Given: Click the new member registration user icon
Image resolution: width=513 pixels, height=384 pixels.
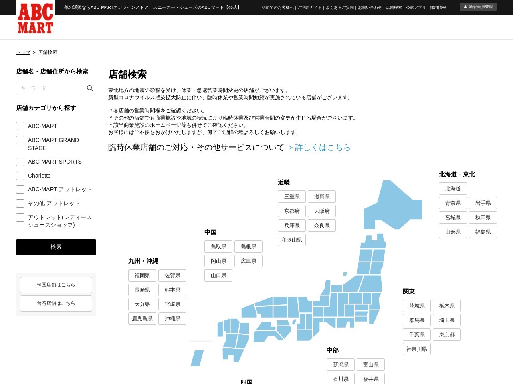Looking at the screenshot, I should [x=465, y=7].
